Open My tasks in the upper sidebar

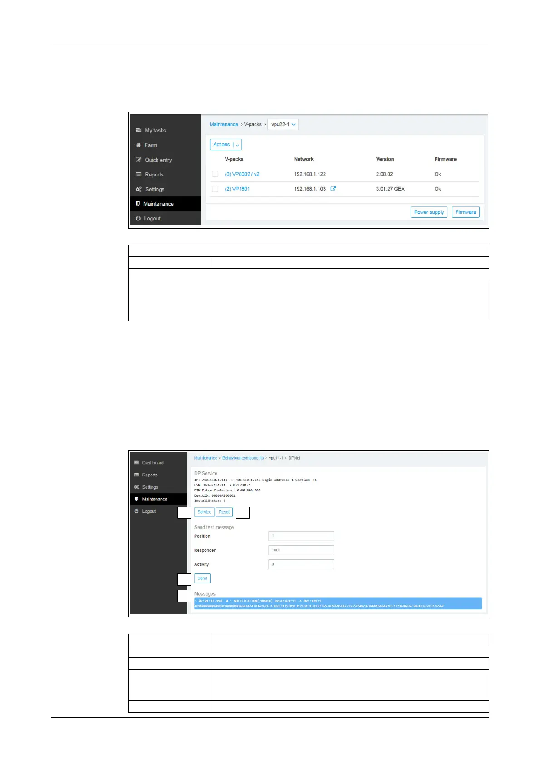click(155, 131)
